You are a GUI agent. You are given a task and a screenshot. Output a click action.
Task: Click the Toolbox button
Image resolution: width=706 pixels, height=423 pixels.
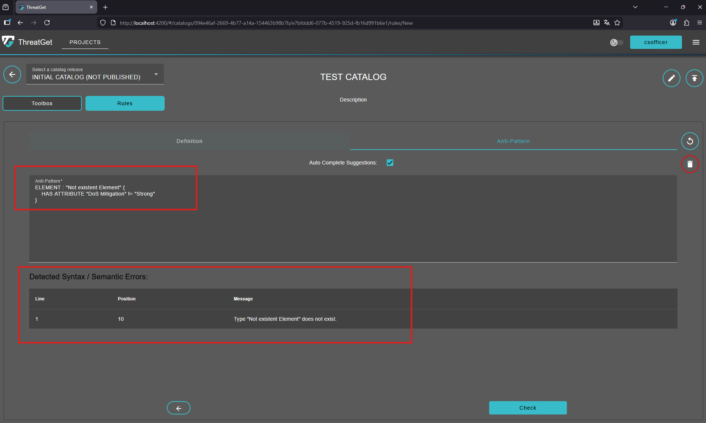point(42,103)
